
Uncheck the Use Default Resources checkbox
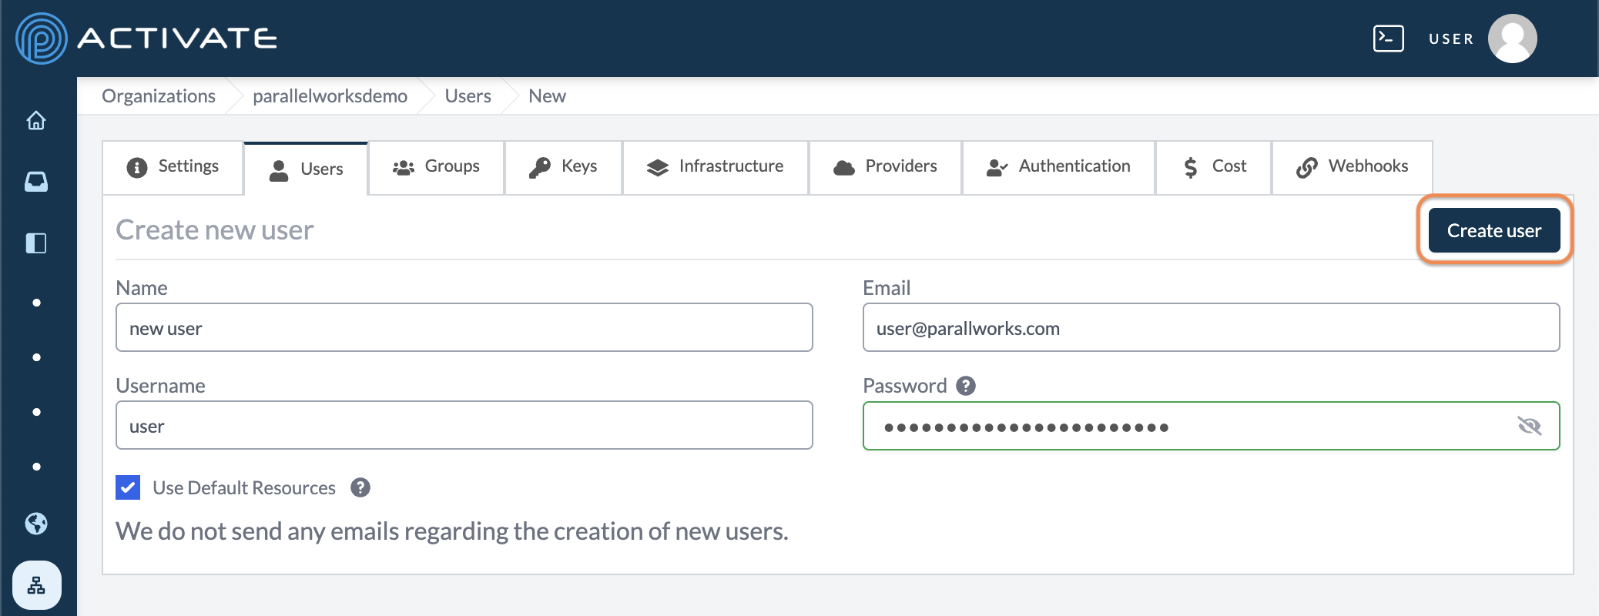[x=128, y=487]
